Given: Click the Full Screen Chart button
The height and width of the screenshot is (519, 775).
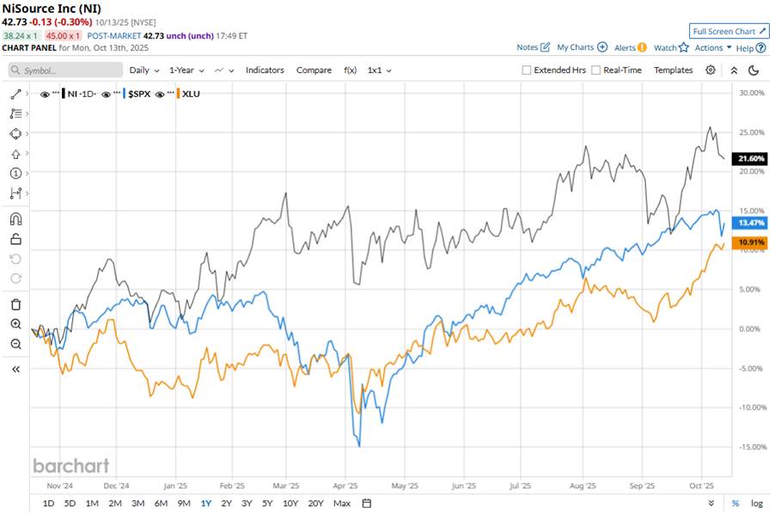Looking at the screenshot, I should click(x=727, y=31).
